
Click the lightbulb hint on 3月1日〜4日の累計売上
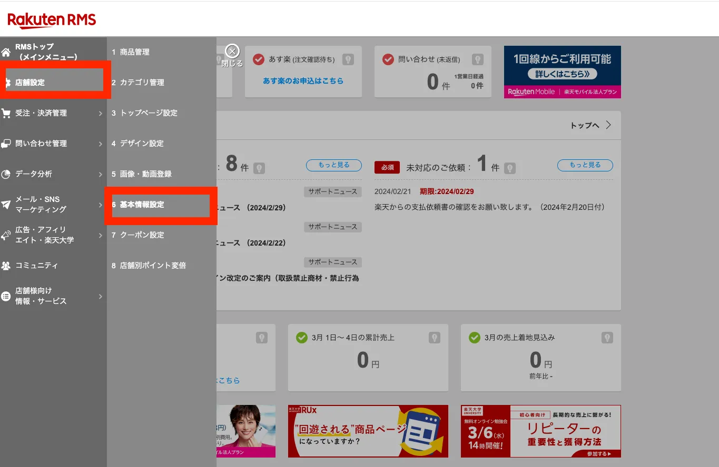tap(434, 337)
